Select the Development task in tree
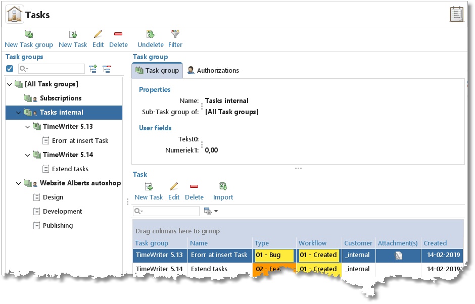Screen dimensions: 475x304 tap(62, 212)
